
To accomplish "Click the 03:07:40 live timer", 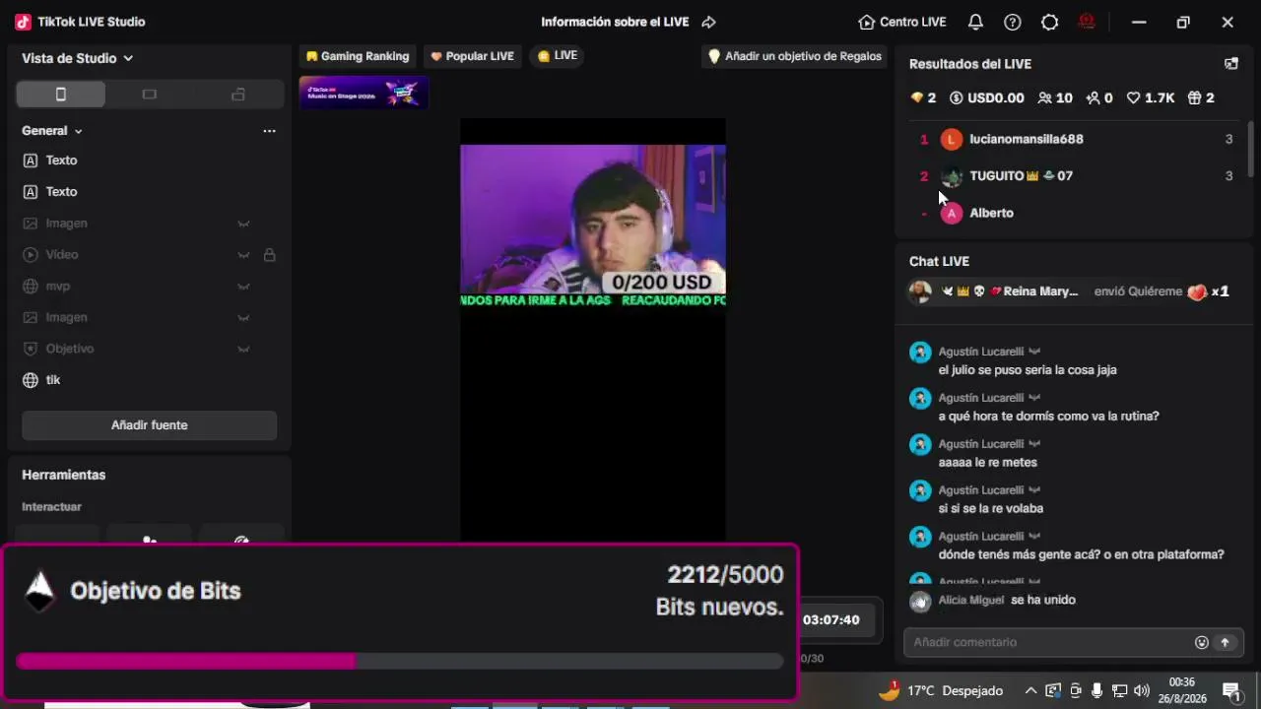I will coord(831,619).
